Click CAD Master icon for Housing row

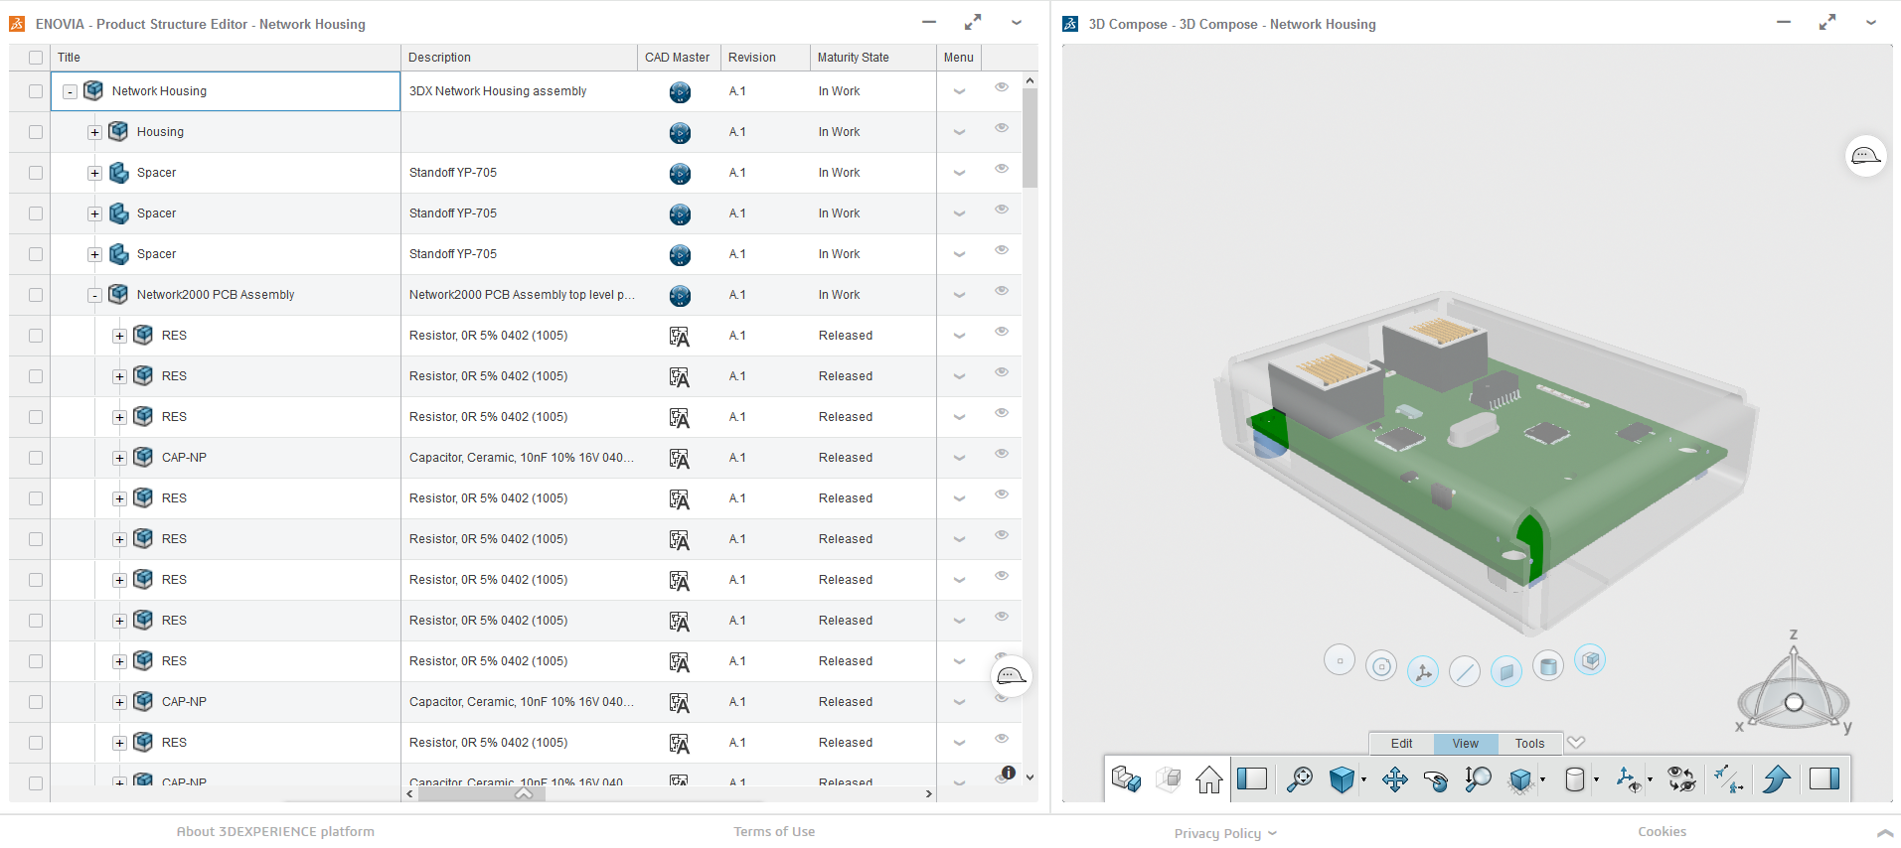tap(680, 133)
